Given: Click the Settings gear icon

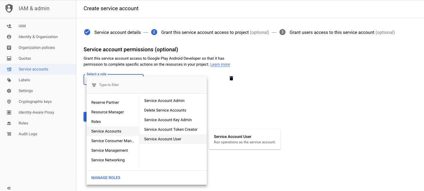Looking at the screenshot, I should tap(9, 91).
